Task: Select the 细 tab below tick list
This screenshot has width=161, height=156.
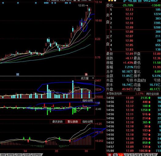Action: point(110,155)
